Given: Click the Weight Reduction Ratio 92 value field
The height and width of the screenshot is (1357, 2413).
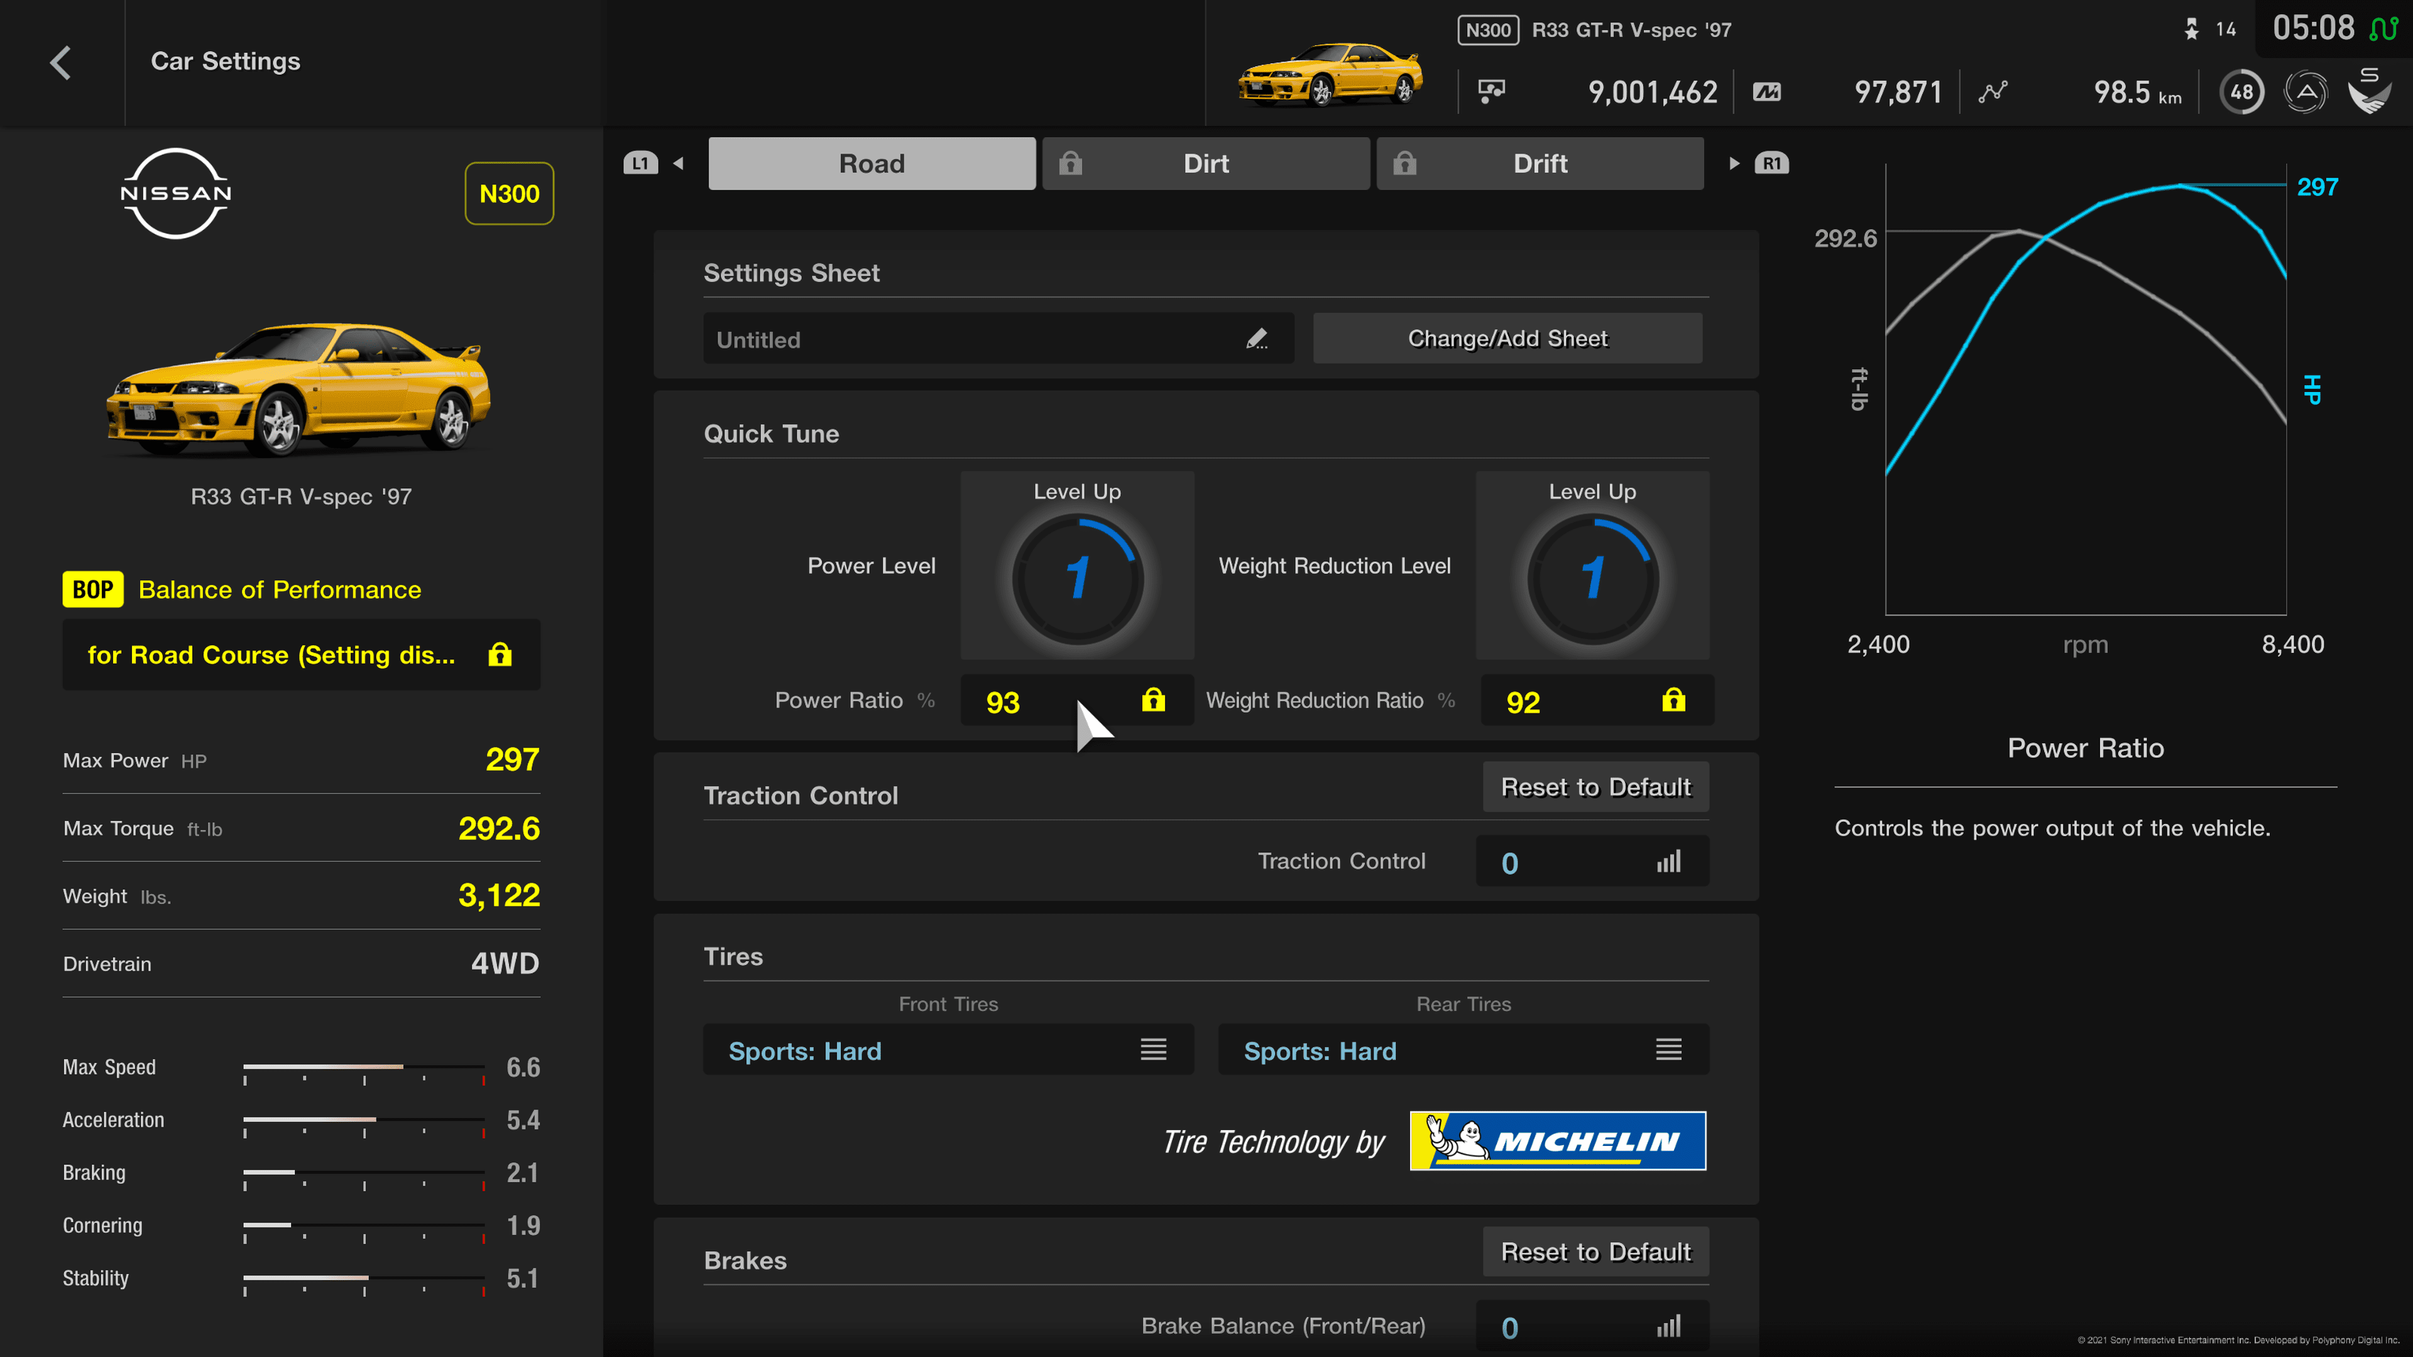Looking at the screenshot, I should tap(1597, 700).
